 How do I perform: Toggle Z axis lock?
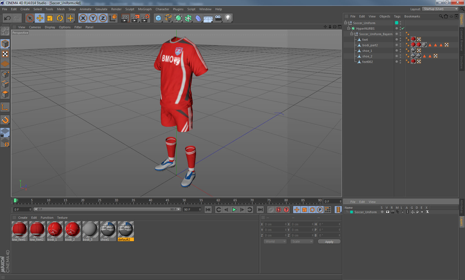[x=103, y=18]
